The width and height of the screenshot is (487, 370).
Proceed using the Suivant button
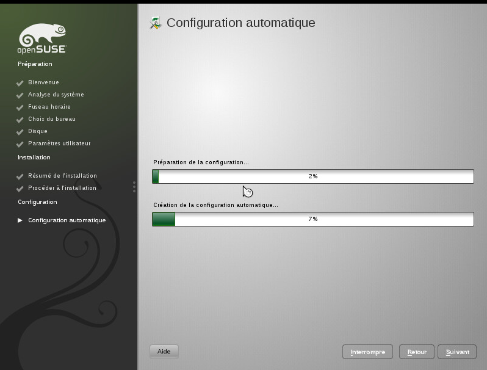click(457, 352)
